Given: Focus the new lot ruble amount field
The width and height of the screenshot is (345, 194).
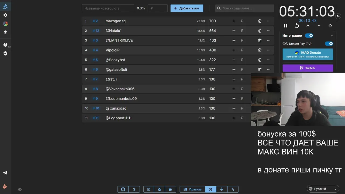Looking at the screenshot, I should (158, 8).
